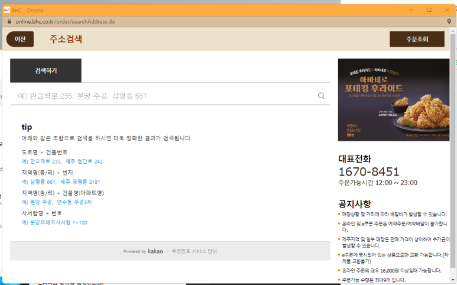Click the '도로명 + 건물번호' label
The width and height of the screenshot is (457, 285).
coord(44,152)
